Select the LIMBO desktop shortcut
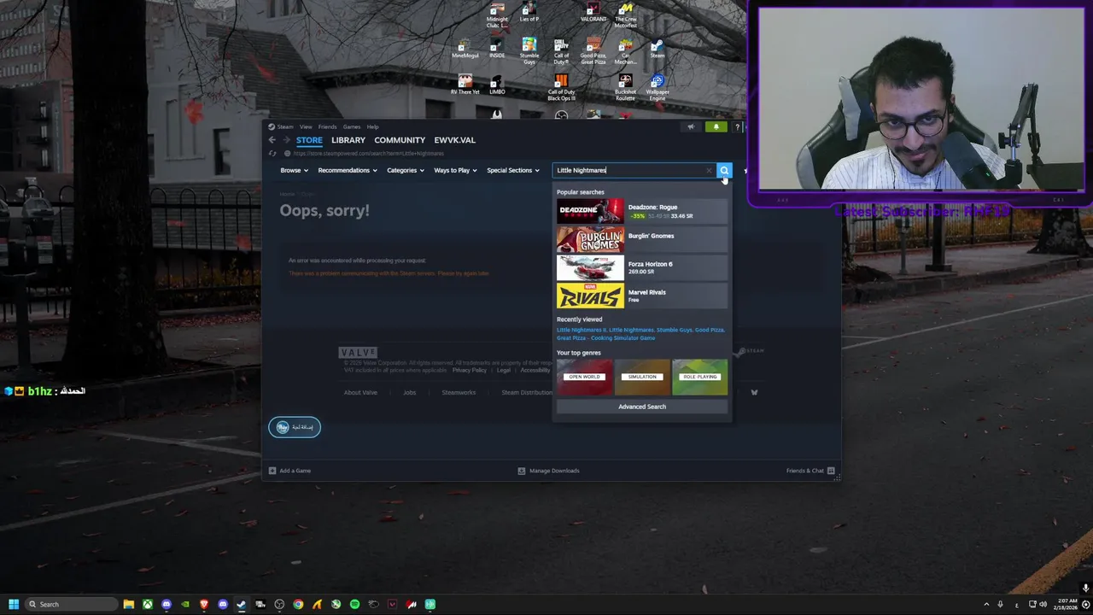1093x615 pixels. 497,85
